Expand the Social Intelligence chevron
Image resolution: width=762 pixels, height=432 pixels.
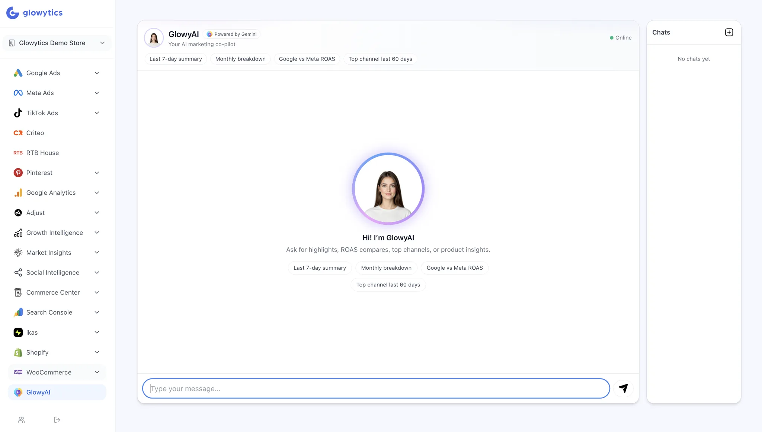(97, 273)
